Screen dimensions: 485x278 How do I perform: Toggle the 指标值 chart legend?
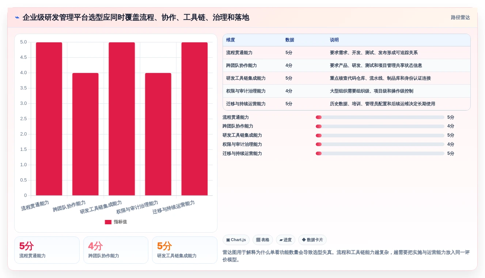coord(116,222)
